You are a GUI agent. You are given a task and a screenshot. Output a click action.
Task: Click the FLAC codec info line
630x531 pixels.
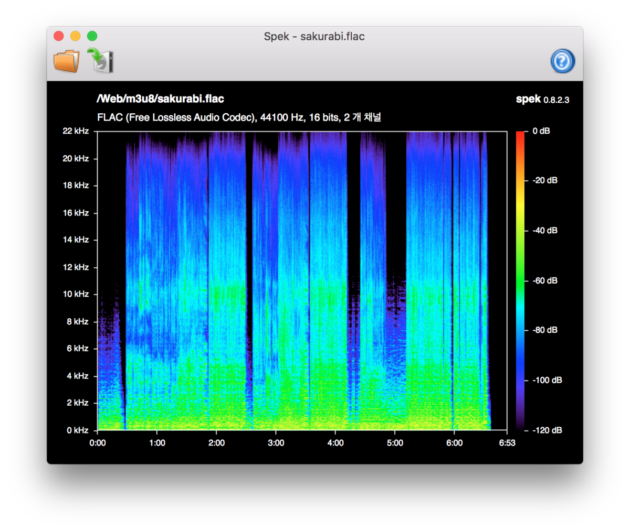coord(239,117)
